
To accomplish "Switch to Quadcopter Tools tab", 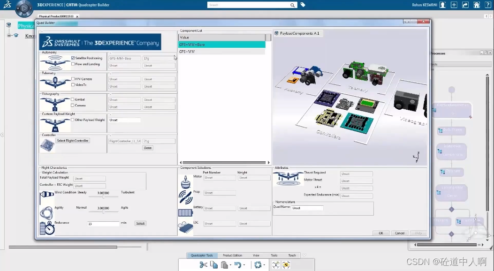I will [202, 255].
